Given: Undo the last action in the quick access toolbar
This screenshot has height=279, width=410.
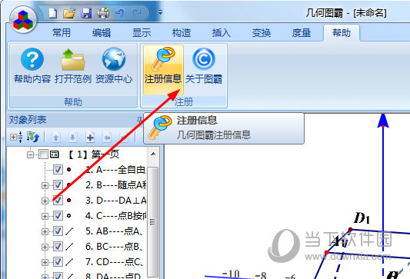Looking at the screenshot, I should tap(120, 13).
